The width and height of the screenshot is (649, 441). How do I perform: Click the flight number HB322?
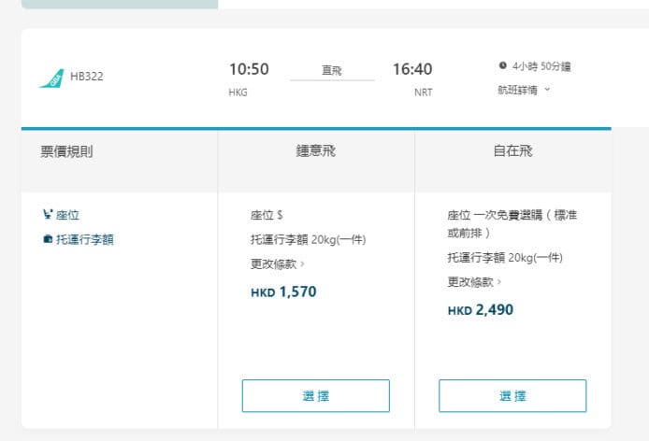point(87,77)
